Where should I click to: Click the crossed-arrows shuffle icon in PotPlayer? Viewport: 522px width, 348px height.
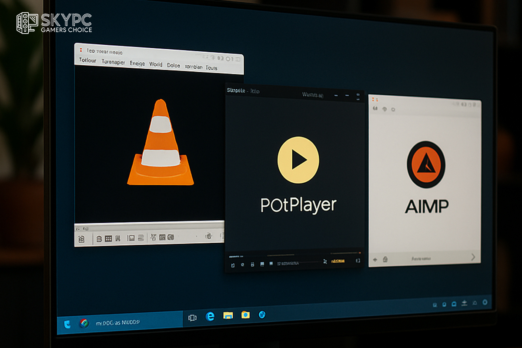tap(325, 261)
